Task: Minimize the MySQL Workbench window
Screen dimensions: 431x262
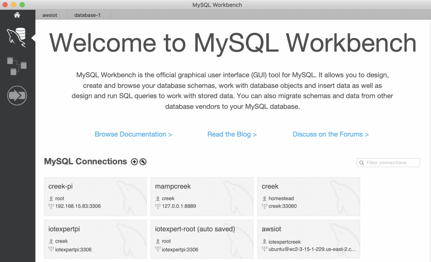Action: pos(13,5)
